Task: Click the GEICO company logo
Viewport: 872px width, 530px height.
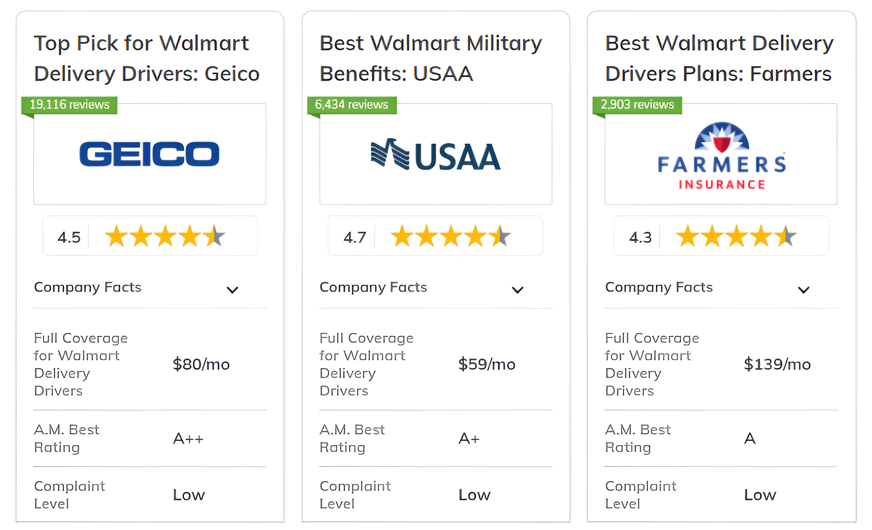Action: tap(149, 153)
